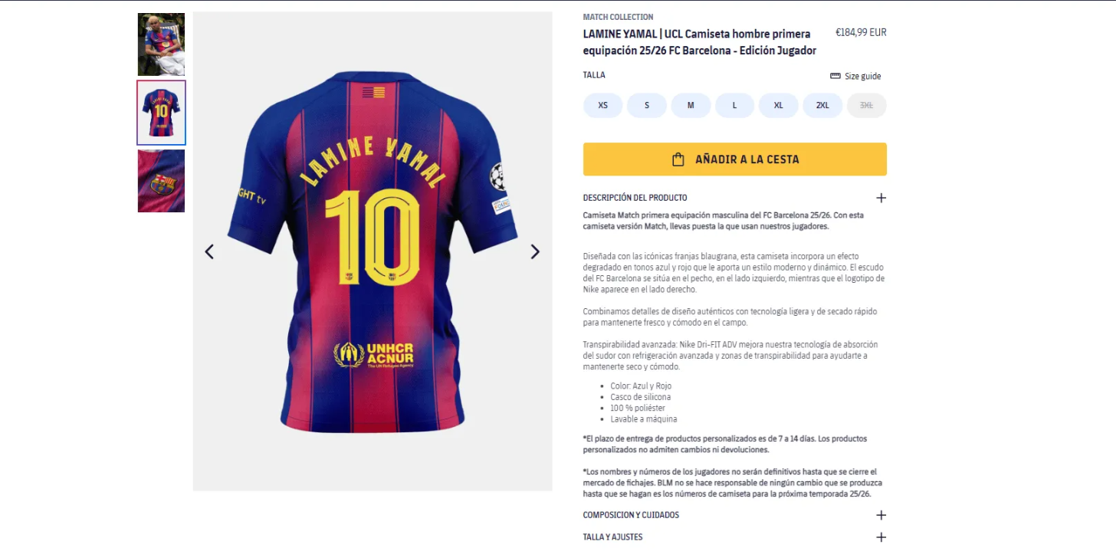Click the plus icon for Descripción del producto

click(881, 198)
